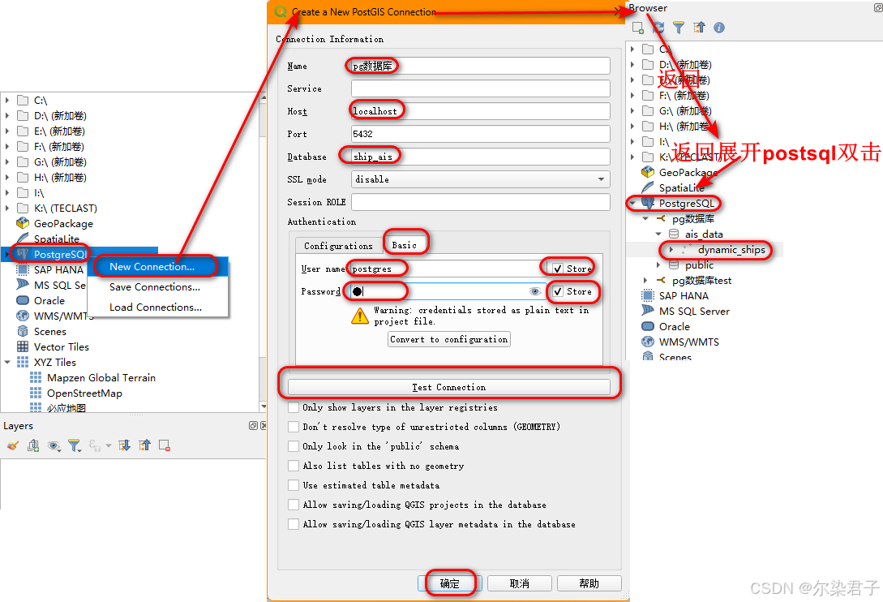Expand dynamic_ships table in right Browser
This screenshot has height=602, width=883.
[671, 249]
